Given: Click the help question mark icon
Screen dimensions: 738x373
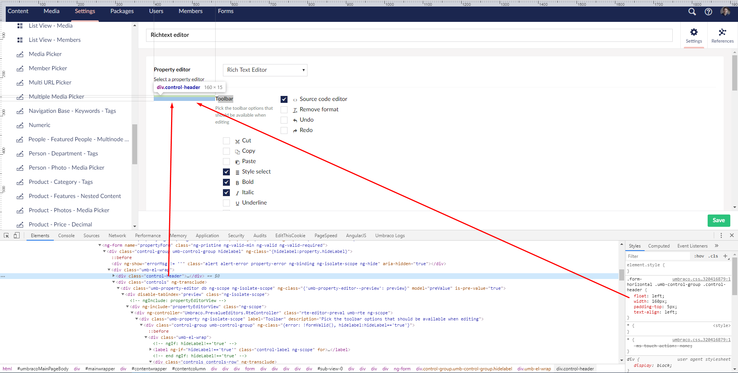Looking at the screenshot, I should [x=709, y=12].
